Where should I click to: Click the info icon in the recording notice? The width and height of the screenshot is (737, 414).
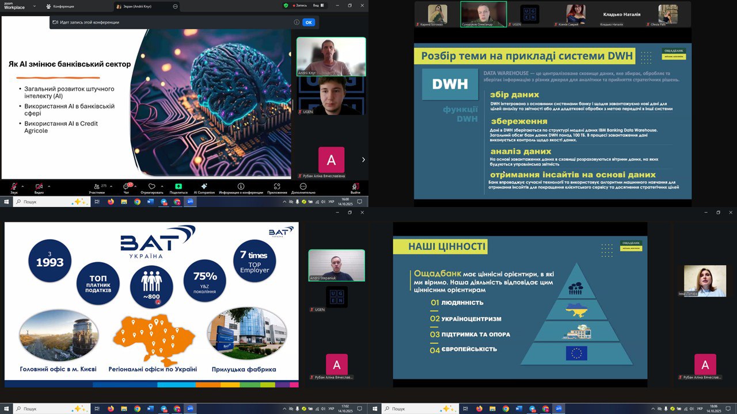pos(297,22)
